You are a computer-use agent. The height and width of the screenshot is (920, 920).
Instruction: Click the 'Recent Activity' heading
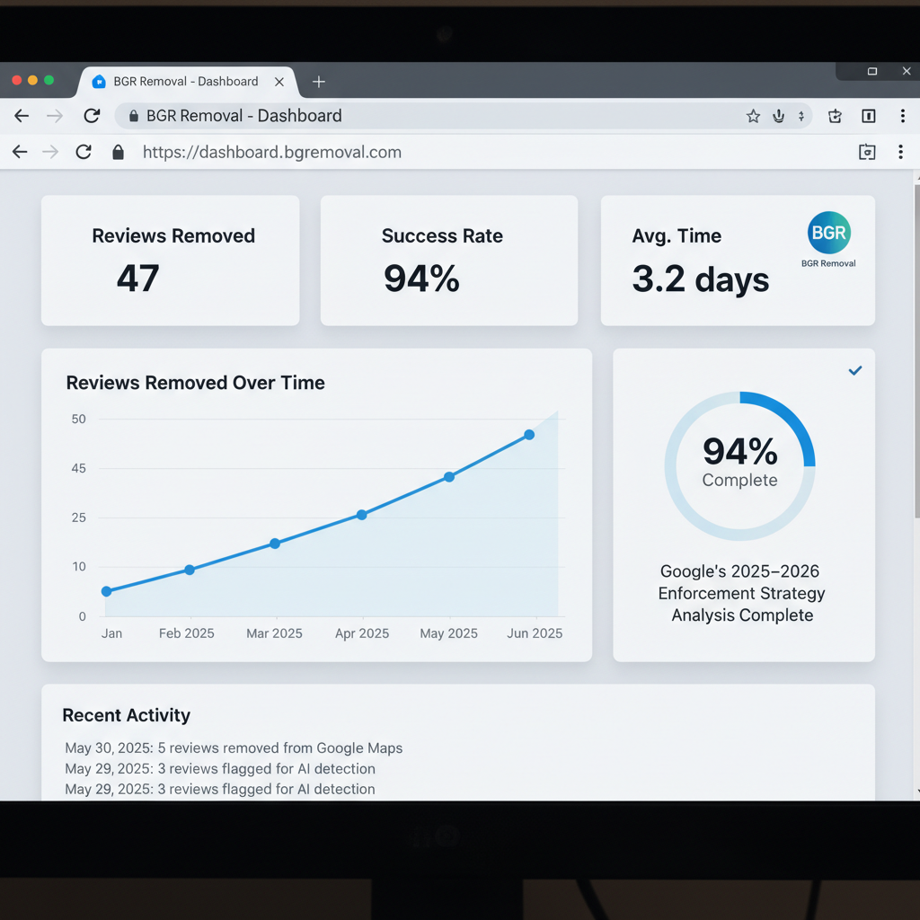coord(126,715)
